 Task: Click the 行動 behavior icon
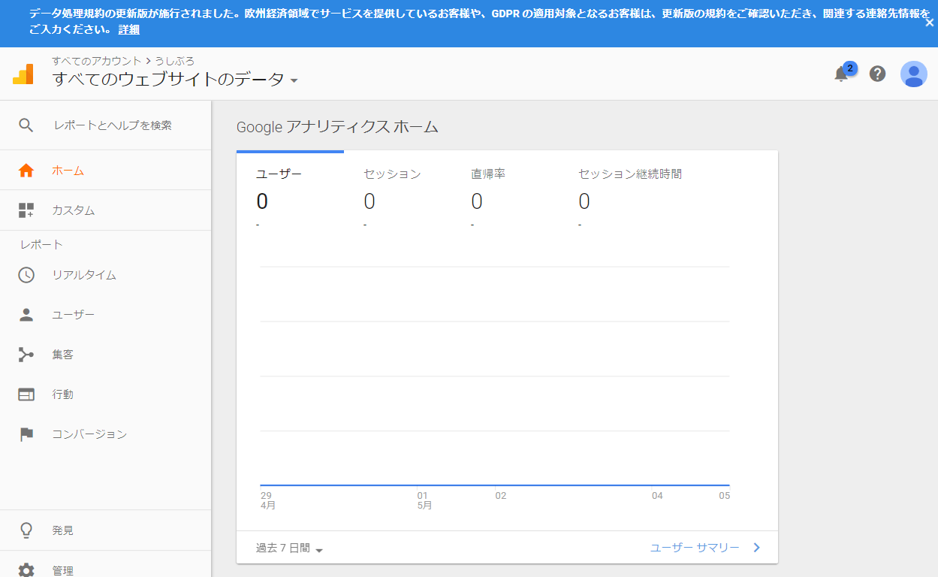coord(26,394)
